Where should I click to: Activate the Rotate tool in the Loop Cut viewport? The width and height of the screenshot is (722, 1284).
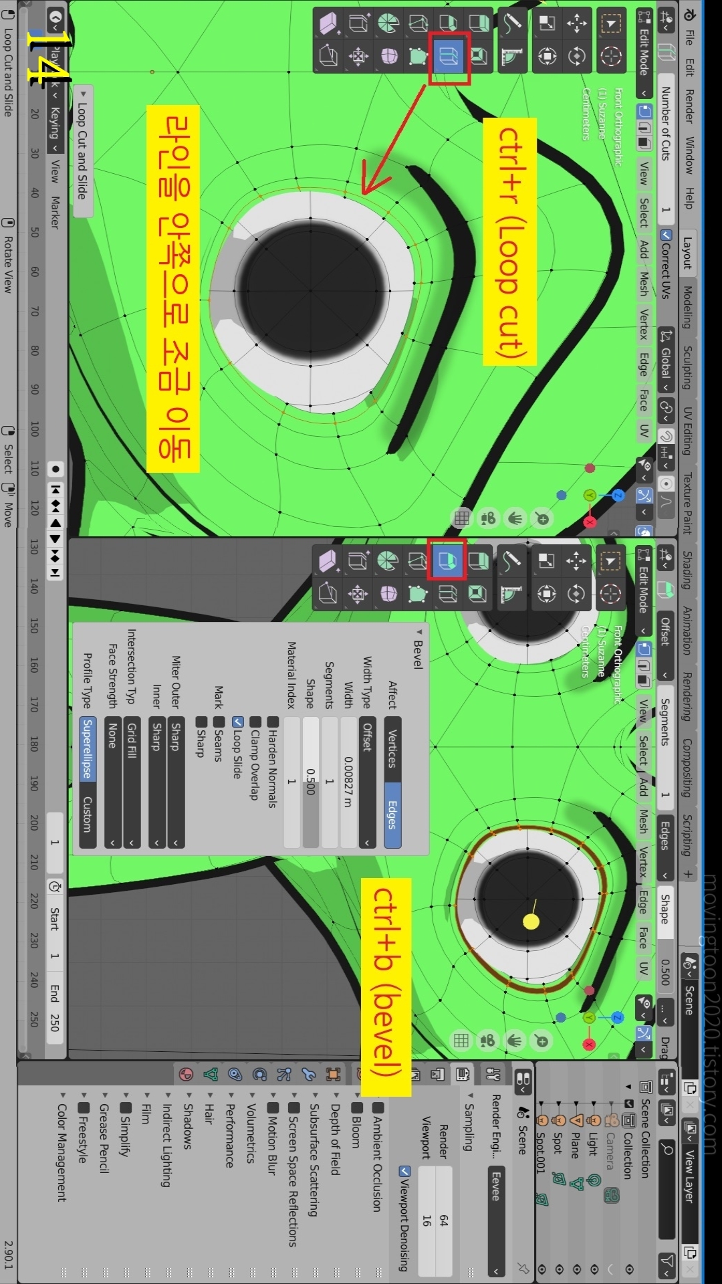click(576, 56)
